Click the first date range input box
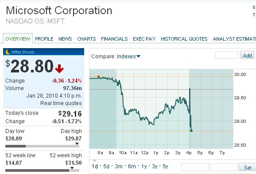The height and width of the screenshot is (174, 256). (195, 167)
